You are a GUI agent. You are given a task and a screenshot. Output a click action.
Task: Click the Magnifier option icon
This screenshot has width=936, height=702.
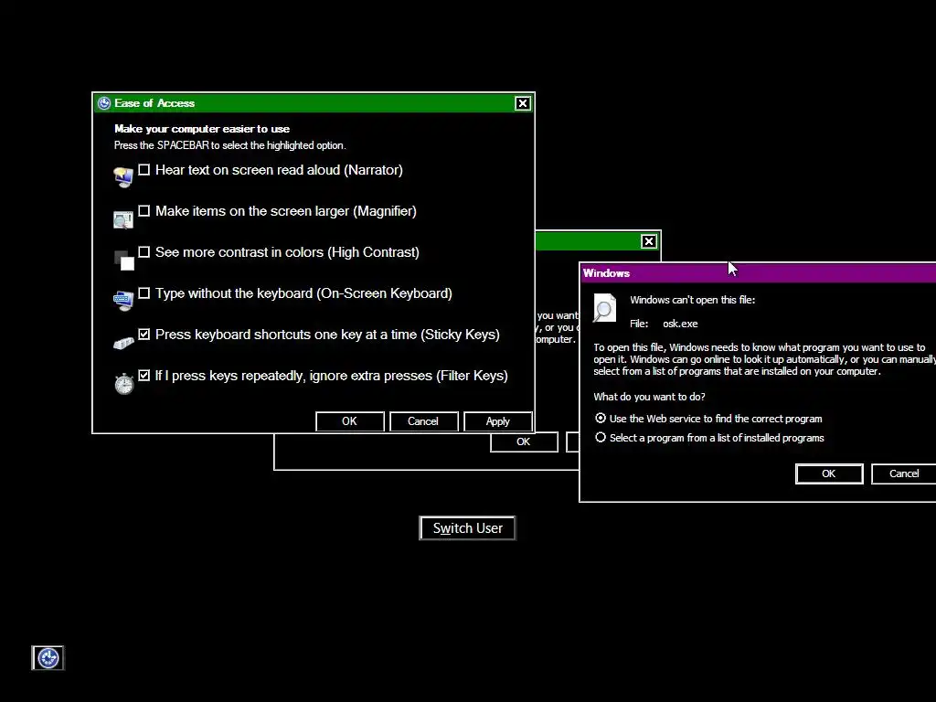coord(123,219)
